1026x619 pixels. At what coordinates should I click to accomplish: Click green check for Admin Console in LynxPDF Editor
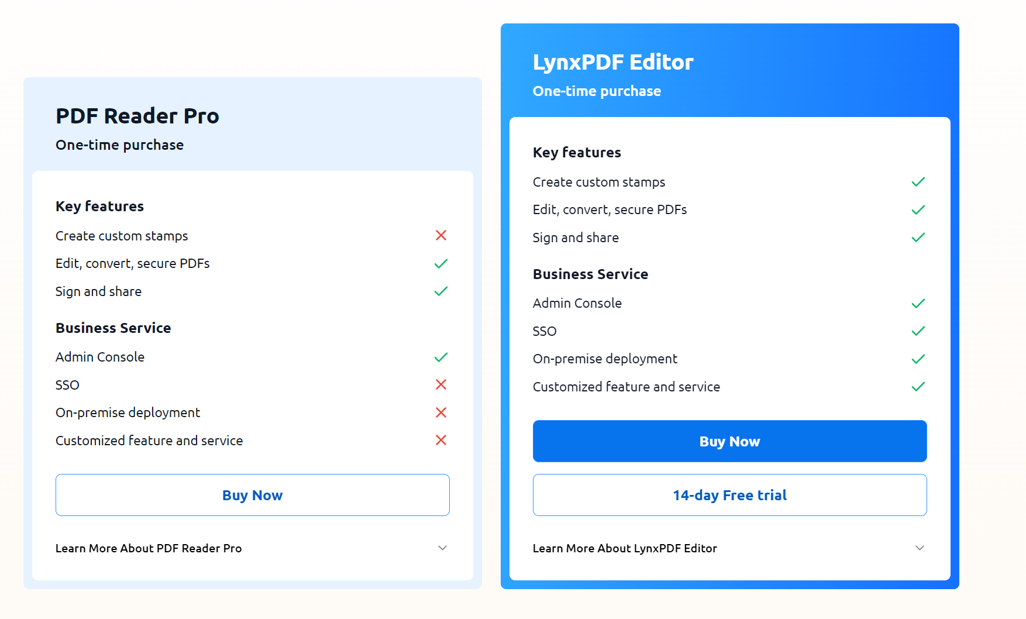pyautogui.click(x=918, y=303)
